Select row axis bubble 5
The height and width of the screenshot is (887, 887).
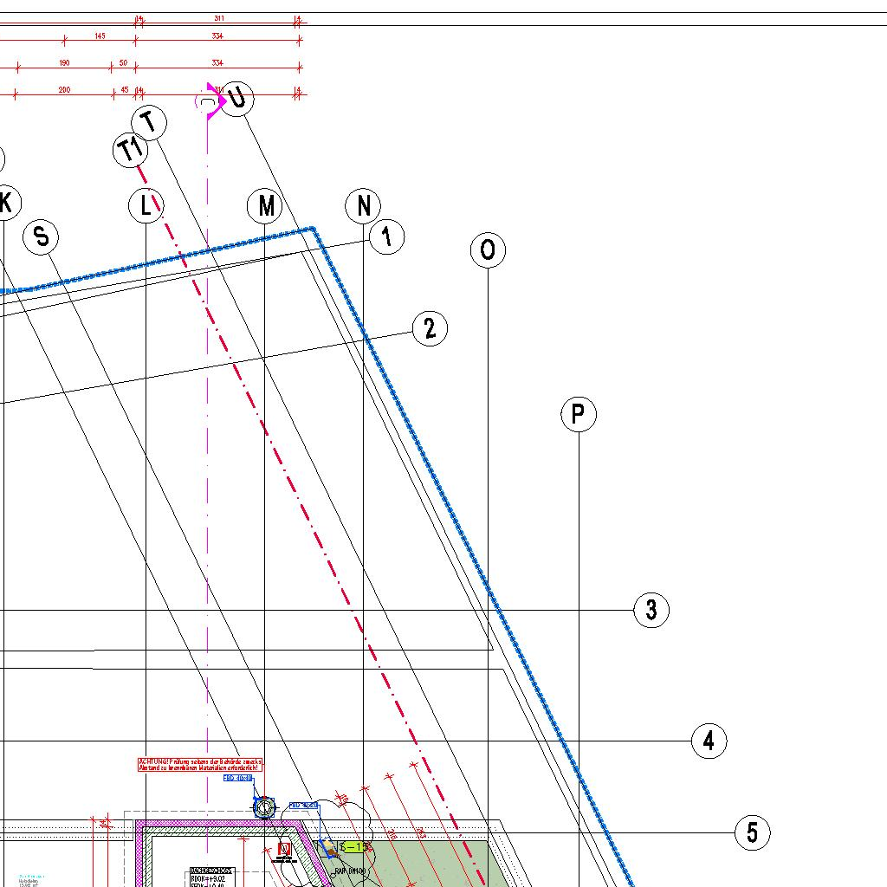752,833
